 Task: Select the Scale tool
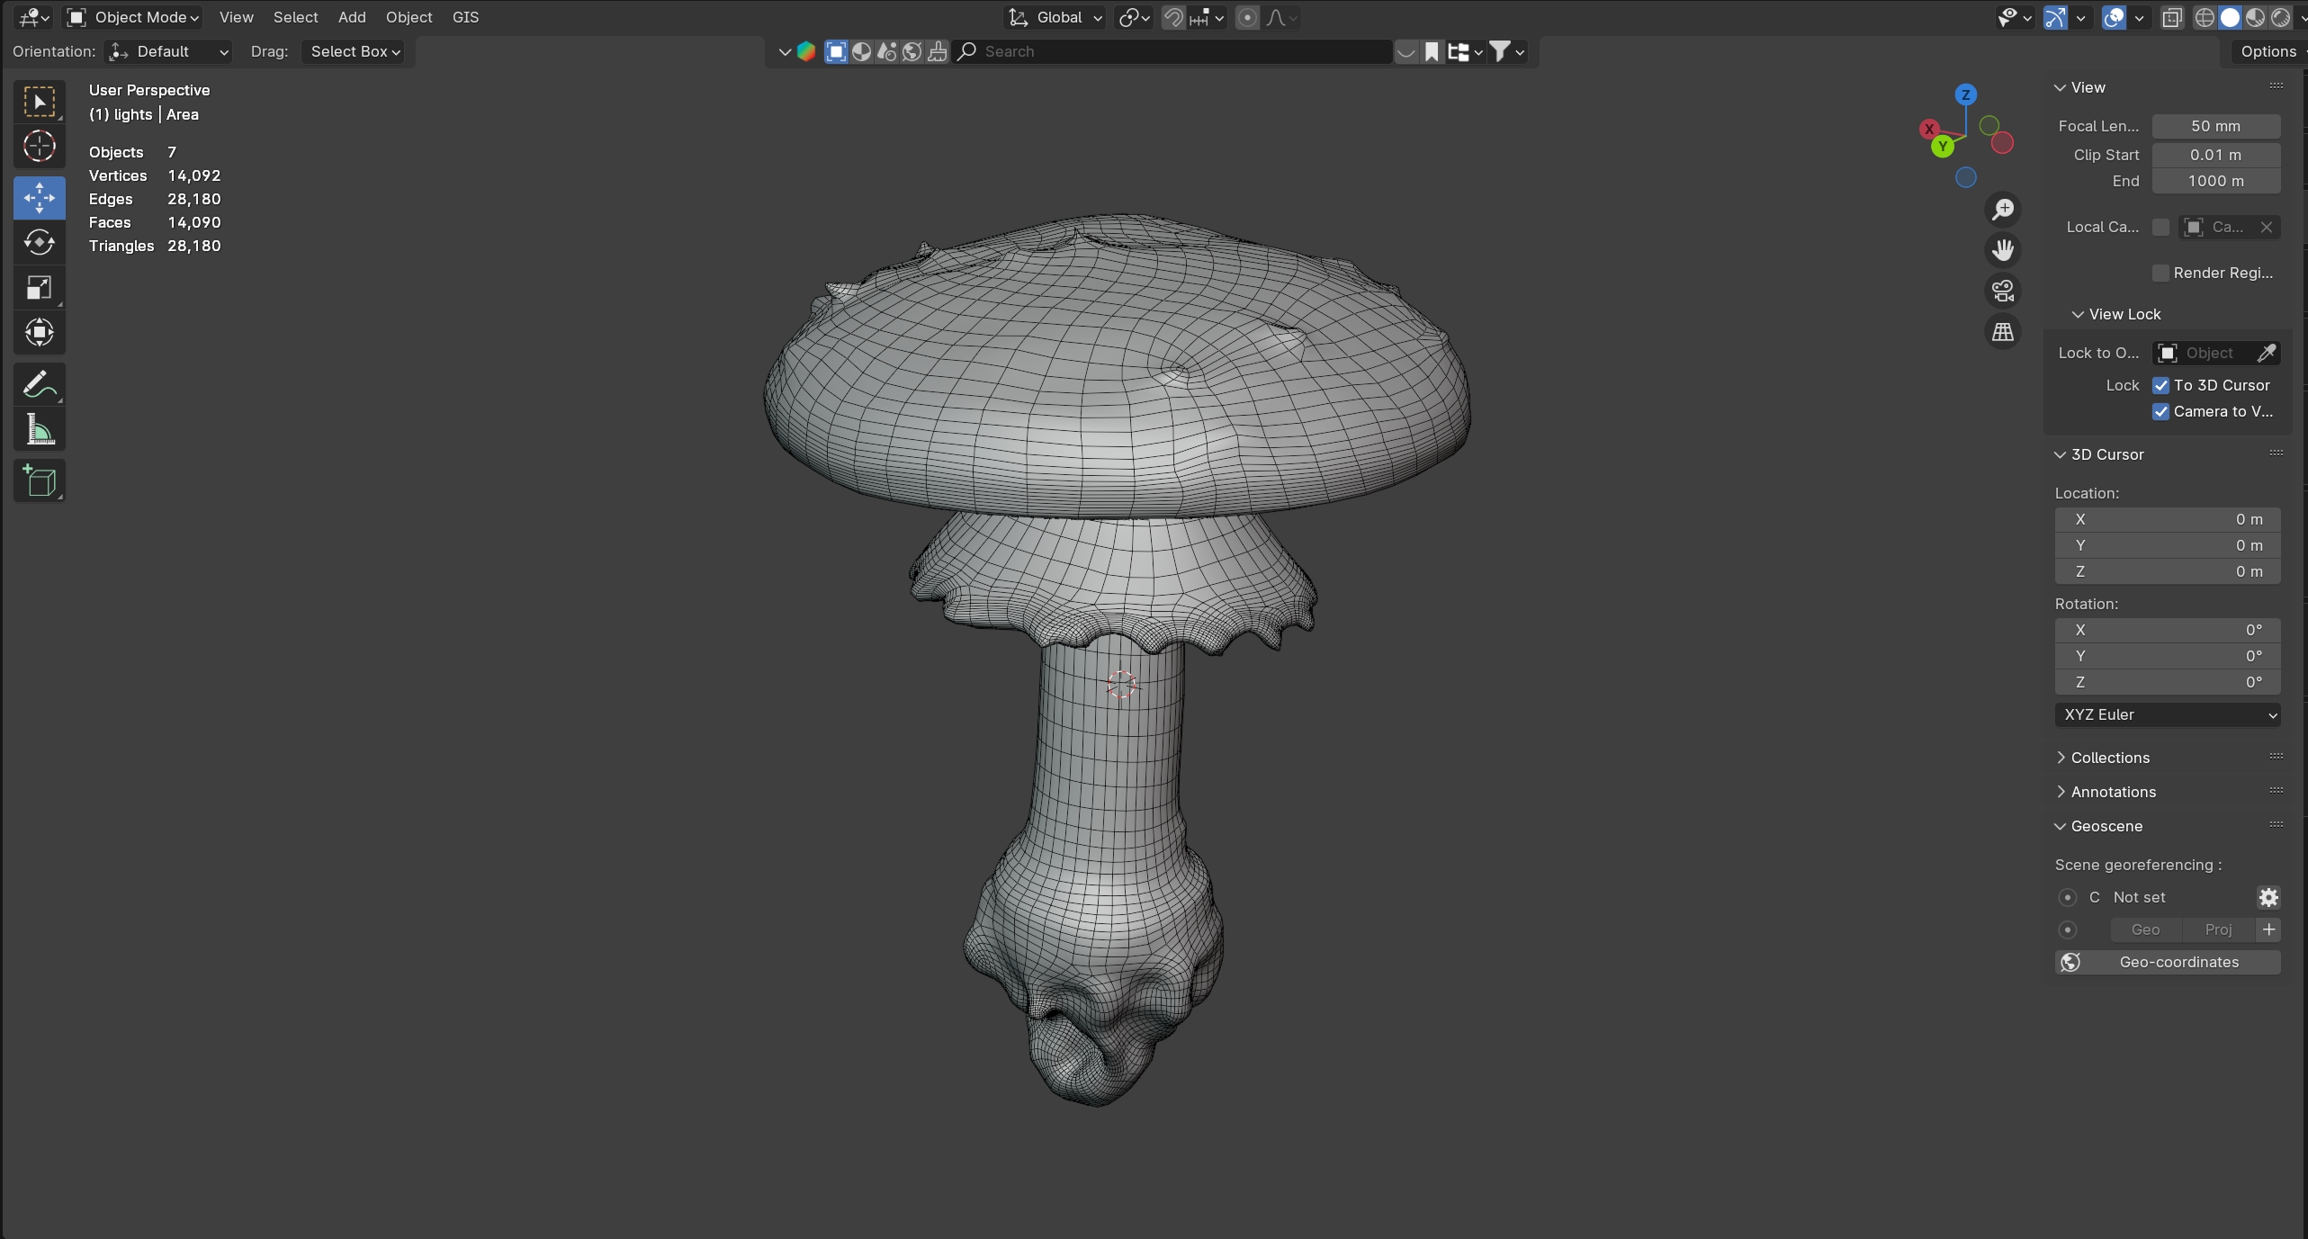click(x=39, y=288)
